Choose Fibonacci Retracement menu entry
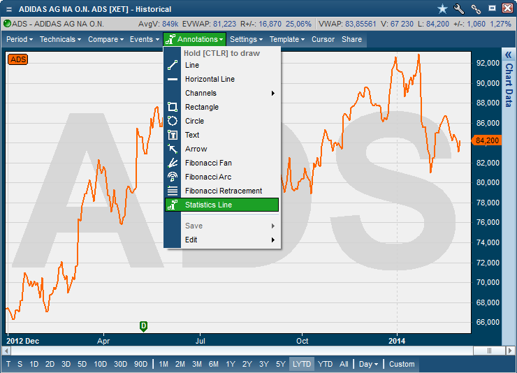Viewport: 517px width, 373px height. point(224,191)
